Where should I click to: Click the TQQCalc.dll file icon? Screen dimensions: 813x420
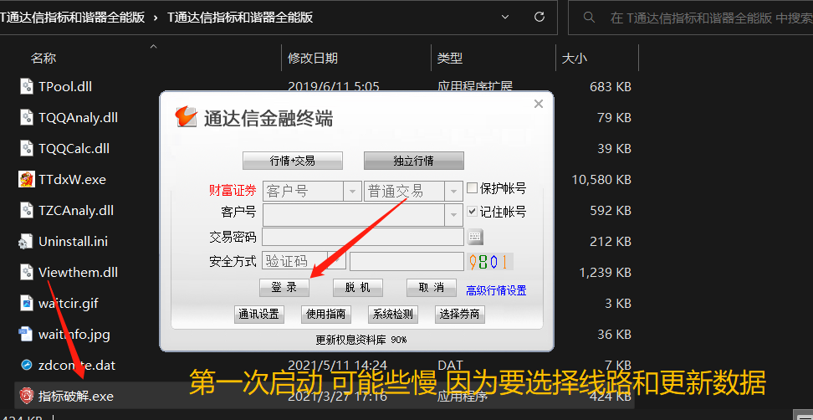(27, 148)
